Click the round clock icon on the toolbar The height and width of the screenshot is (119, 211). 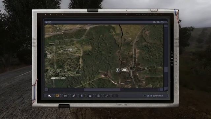click(98, 96)
